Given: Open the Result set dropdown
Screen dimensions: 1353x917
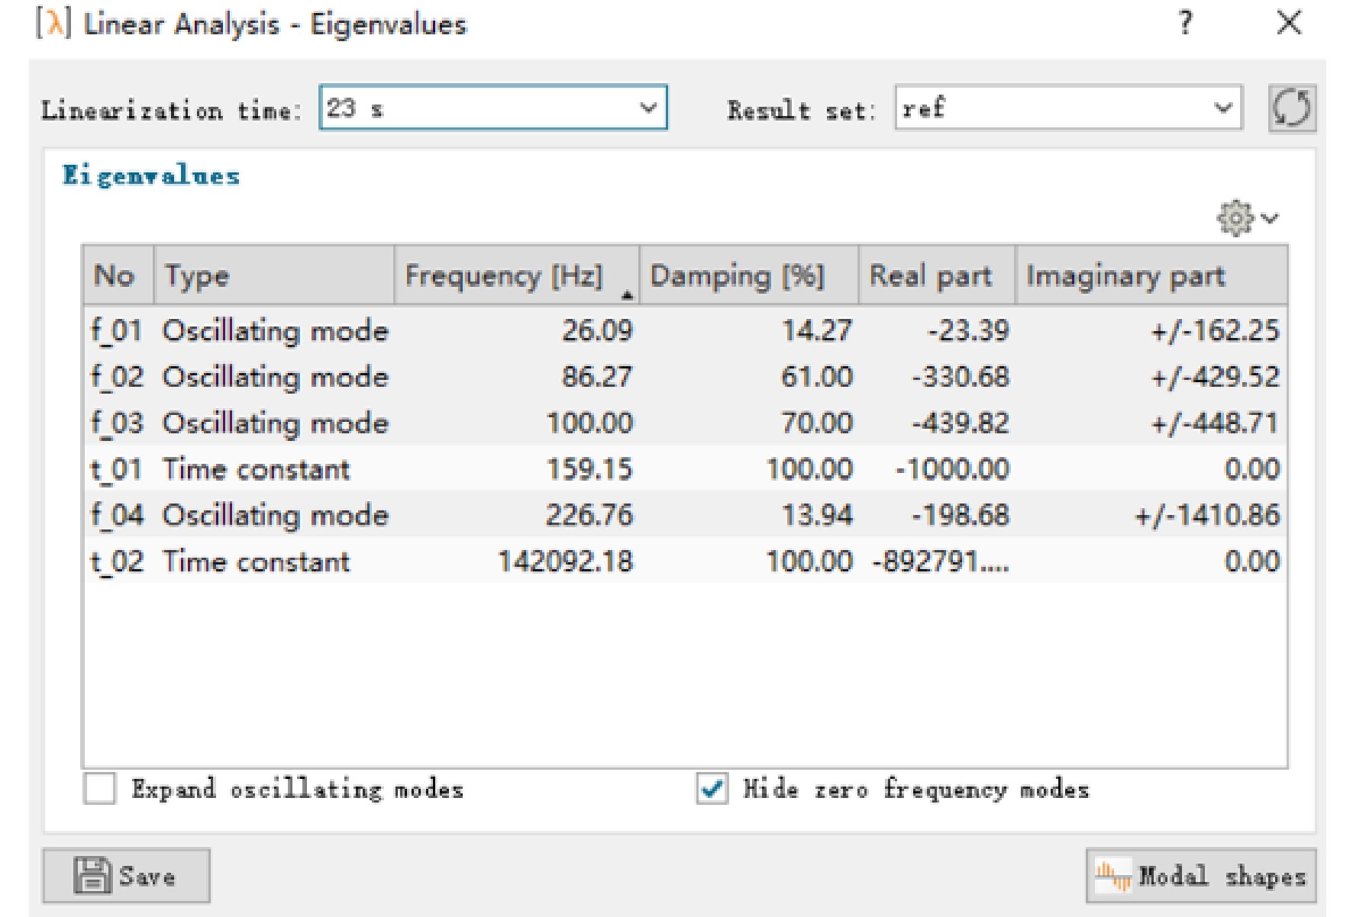Looking at the screenshot, I should click(1068, 108).
